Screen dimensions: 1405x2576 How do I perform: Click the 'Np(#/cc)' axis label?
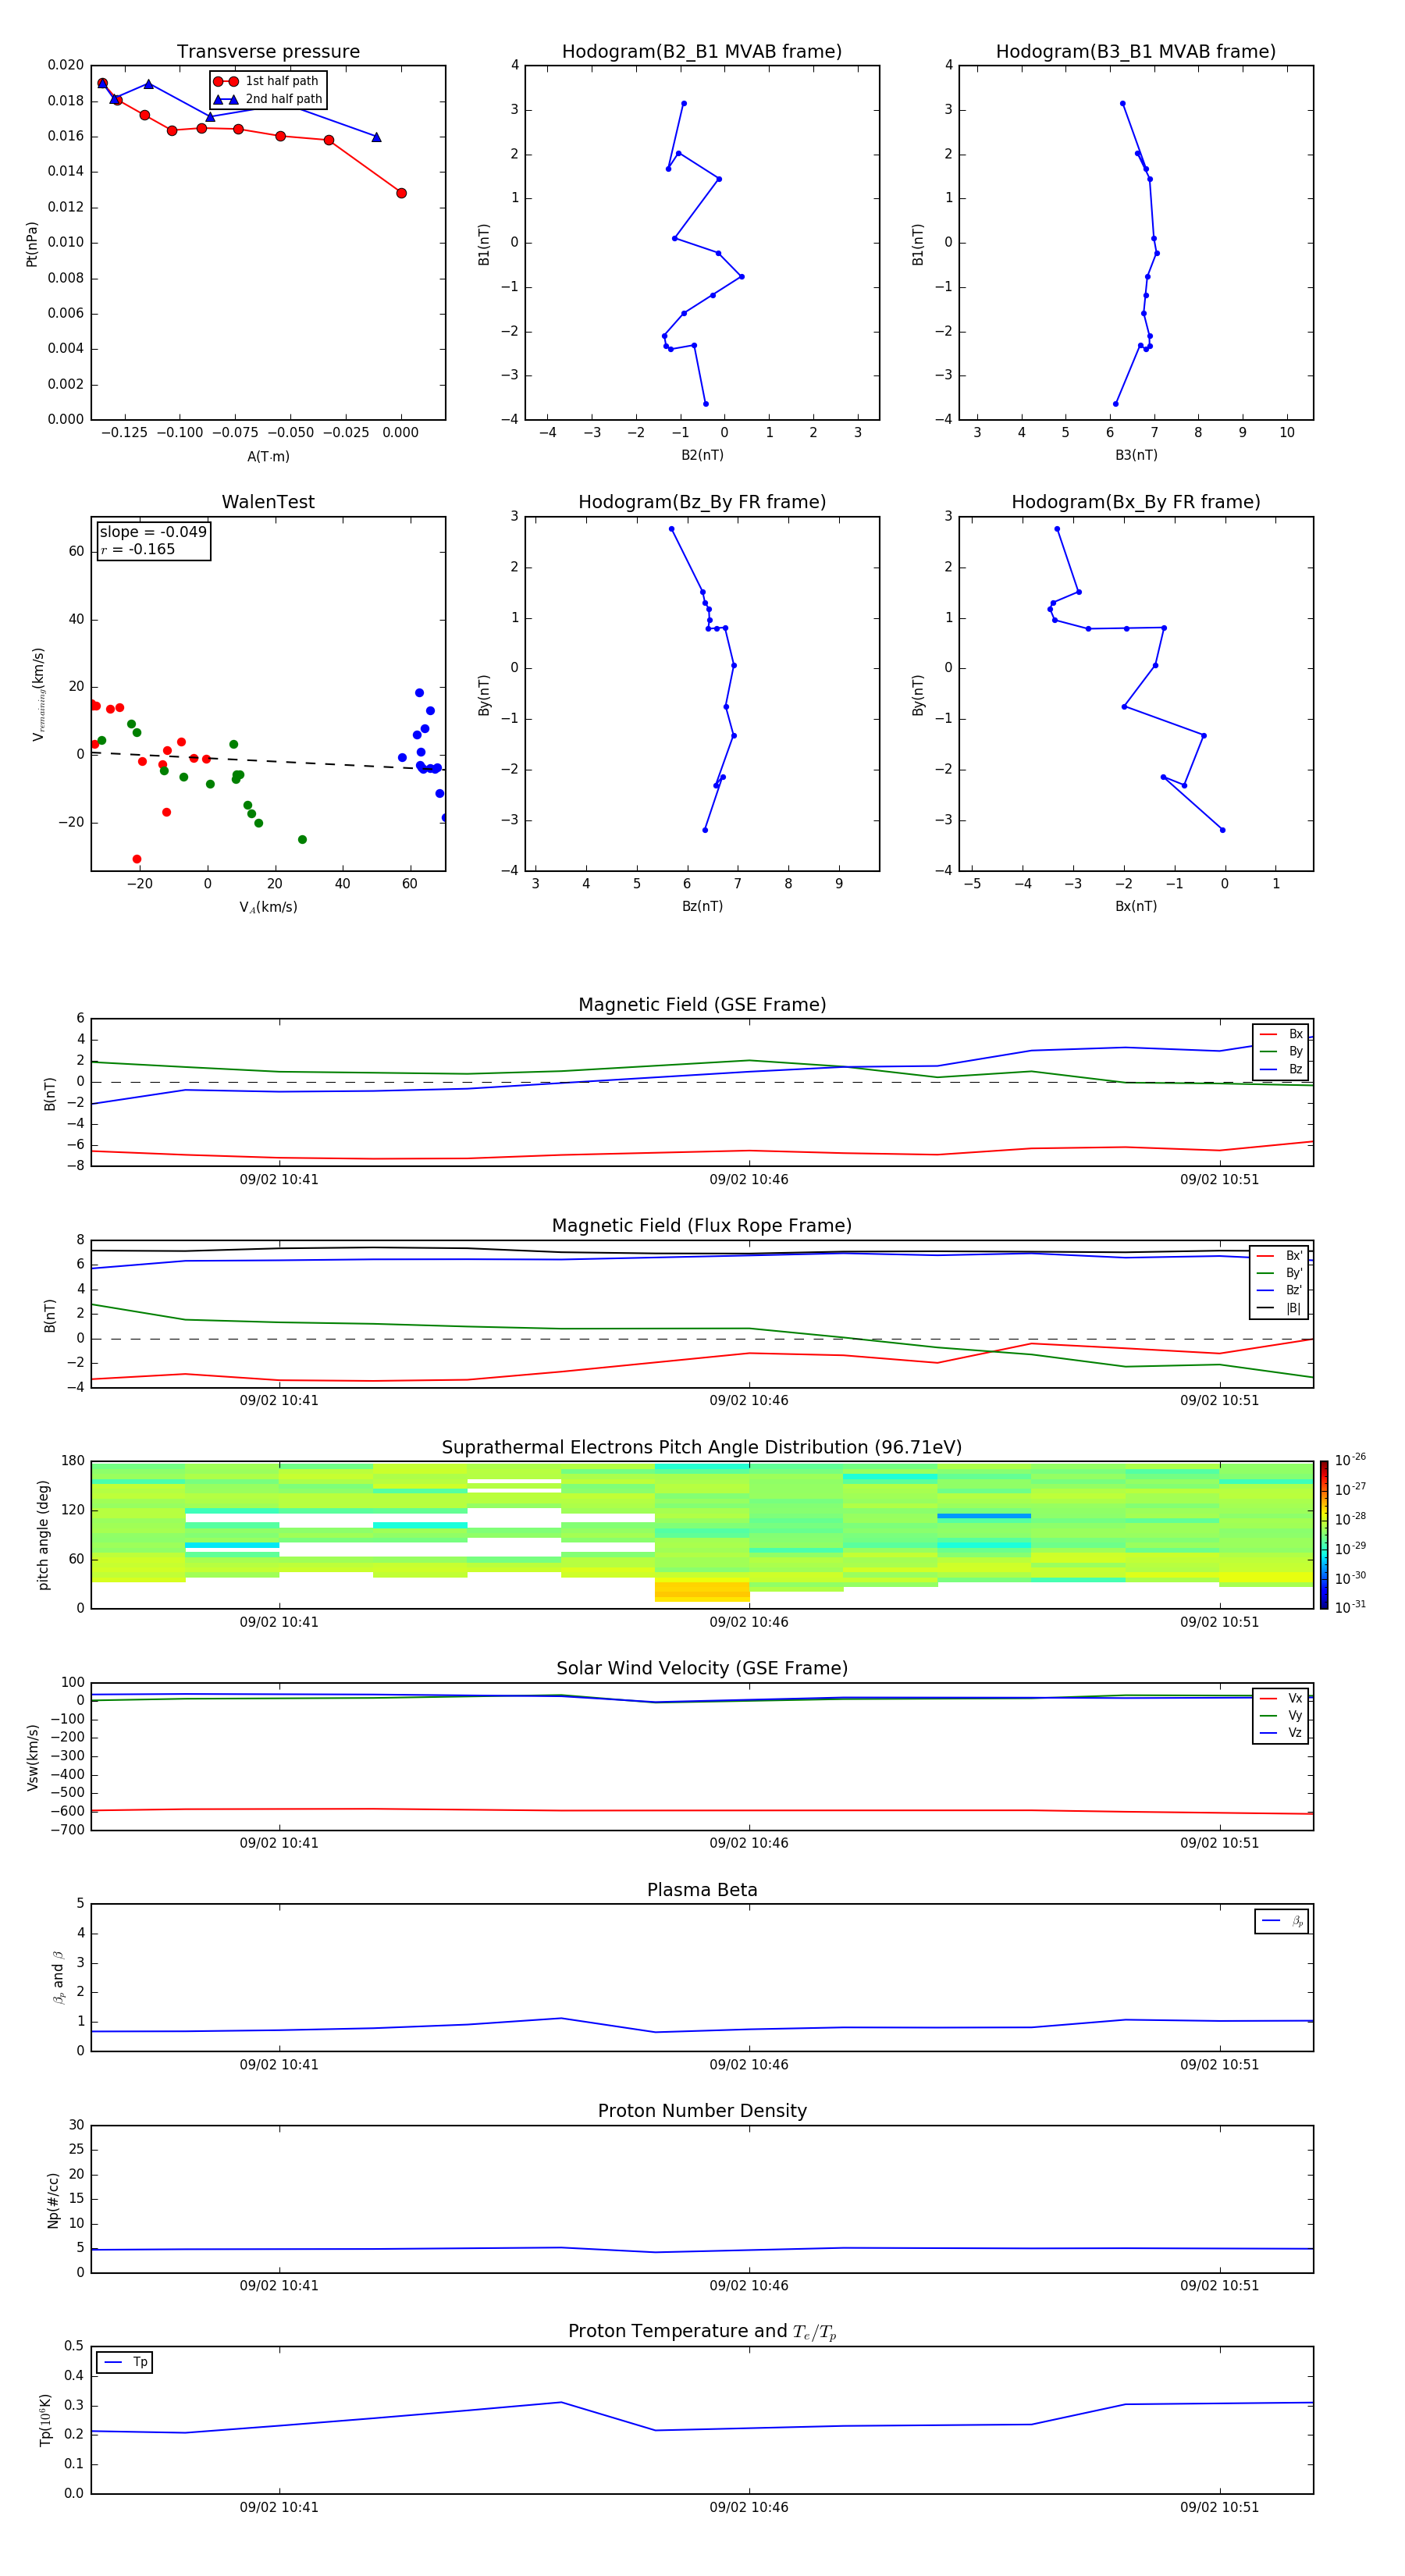coord(53,2200)
